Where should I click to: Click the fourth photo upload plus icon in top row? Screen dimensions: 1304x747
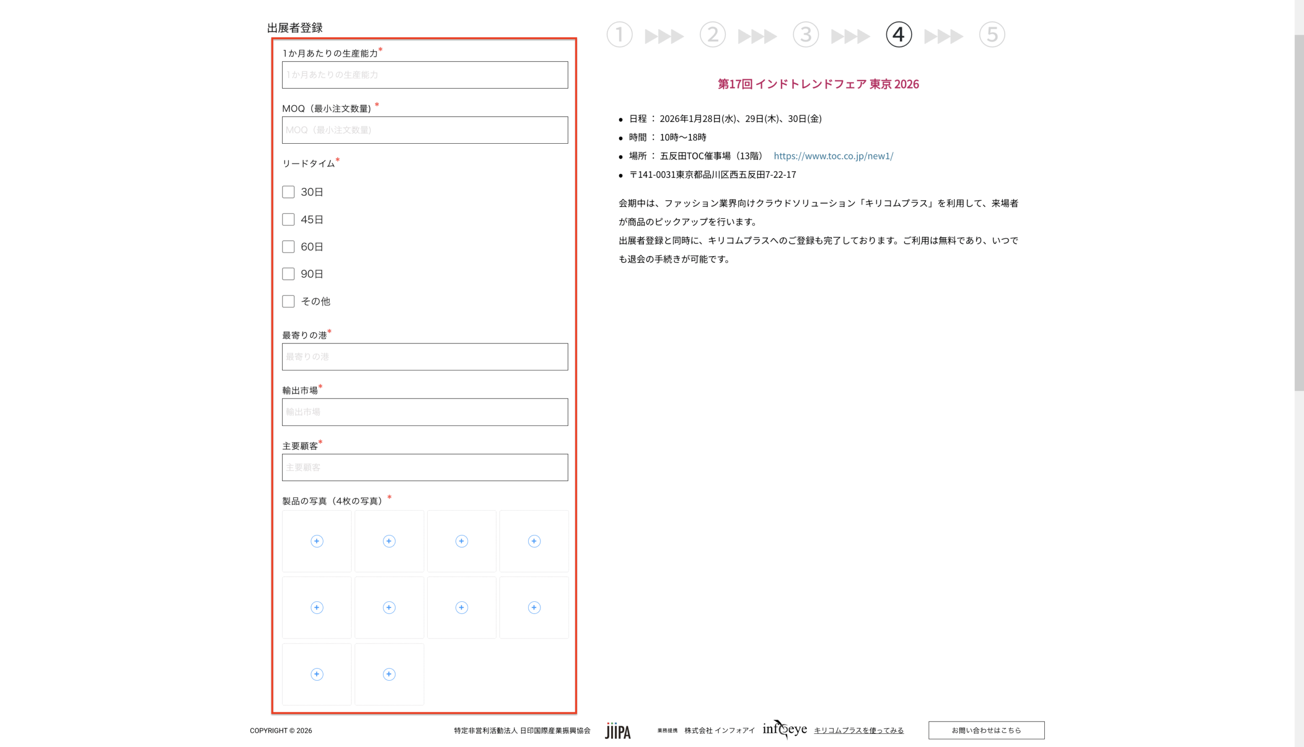(534, 541)
